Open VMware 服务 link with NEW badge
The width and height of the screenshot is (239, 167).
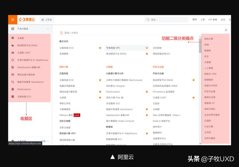coord(66,115)
